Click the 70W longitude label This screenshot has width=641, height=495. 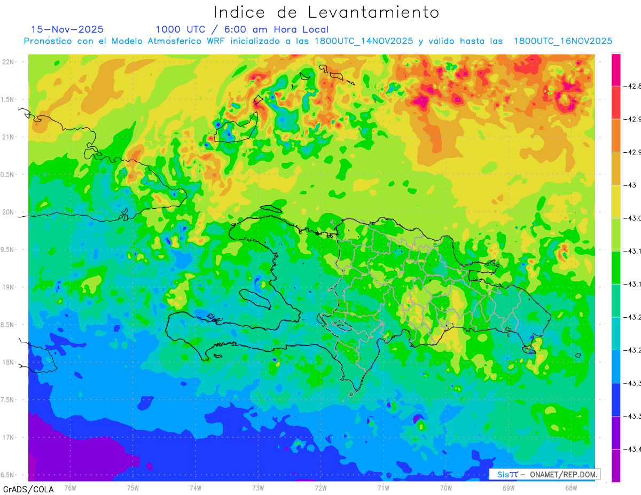tap(446, 488)
